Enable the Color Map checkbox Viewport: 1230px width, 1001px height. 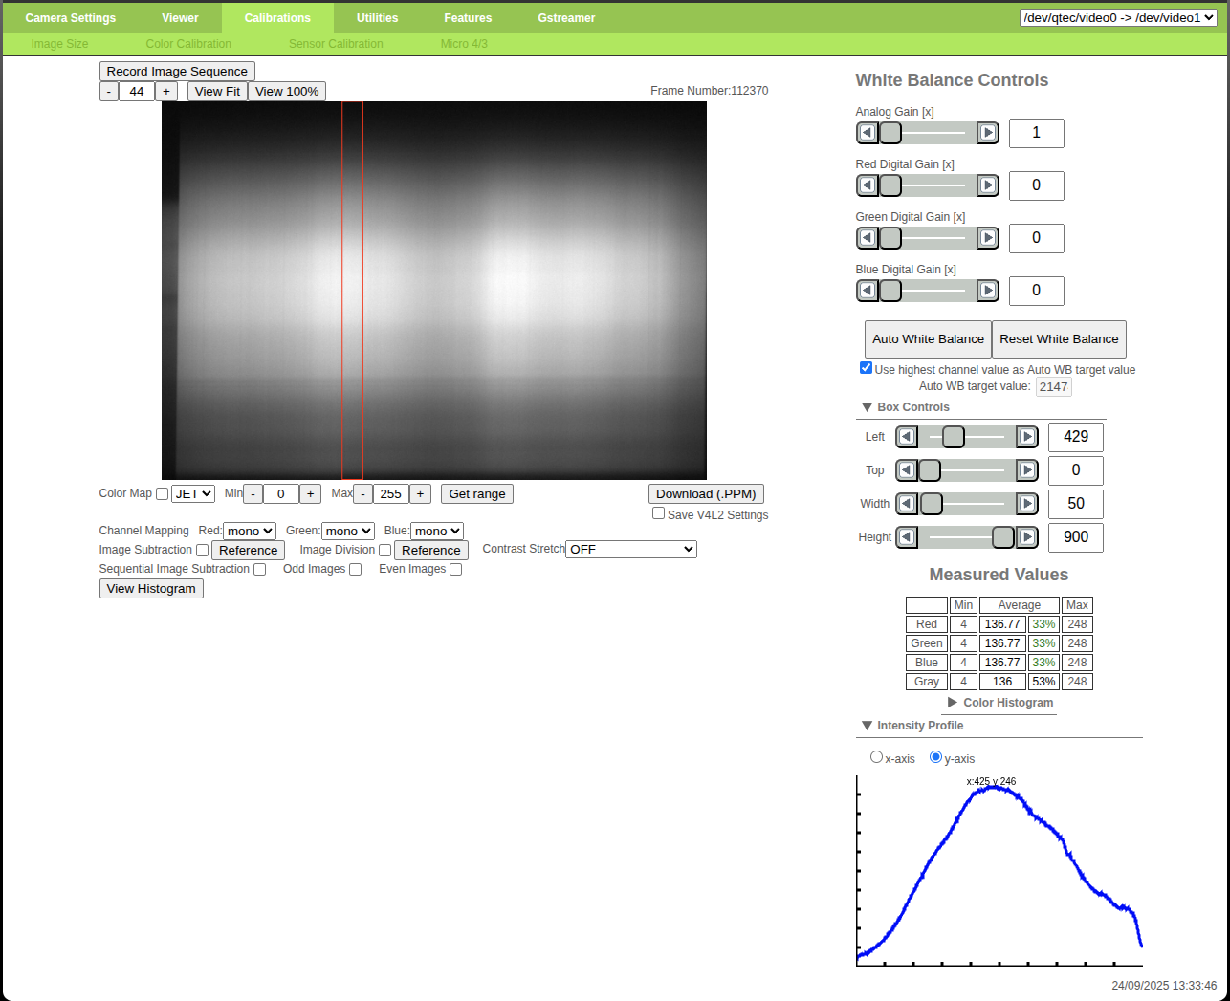click(163, 494)
